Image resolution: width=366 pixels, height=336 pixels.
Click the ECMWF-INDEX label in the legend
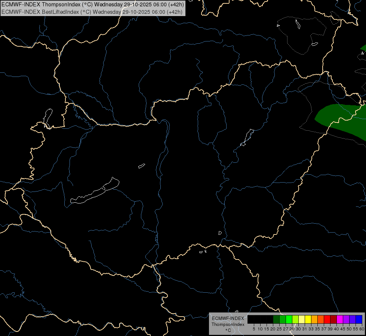click(228, 318)
